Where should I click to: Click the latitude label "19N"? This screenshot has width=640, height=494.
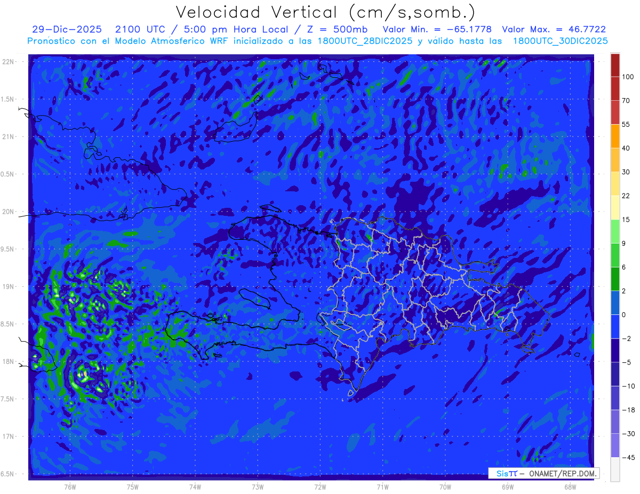pos(8,287)
